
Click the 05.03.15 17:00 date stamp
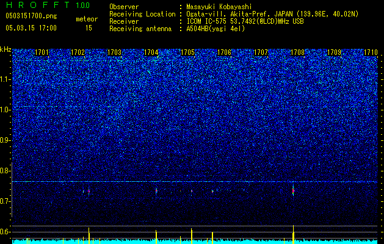[x=31, y=28]
